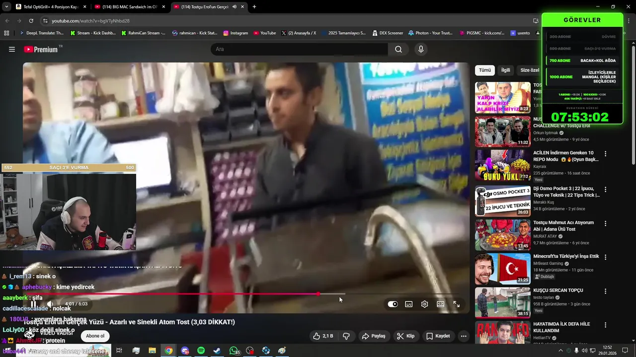Image resolution: width=636 pixels, height=357 pixels.
Task: Select the Tümü filter chip
Action: (x=485, y=70)
